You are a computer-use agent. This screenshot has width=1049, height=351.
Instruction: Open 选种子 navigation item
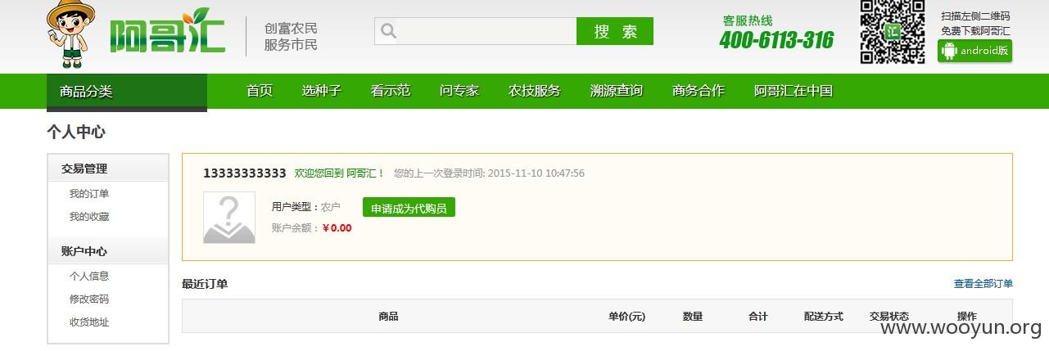click(322, 91)
